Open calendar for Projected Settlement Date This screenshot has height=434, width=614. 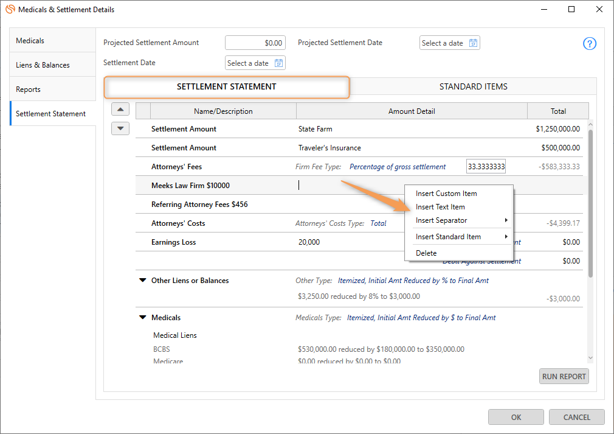tap(473, 43)
